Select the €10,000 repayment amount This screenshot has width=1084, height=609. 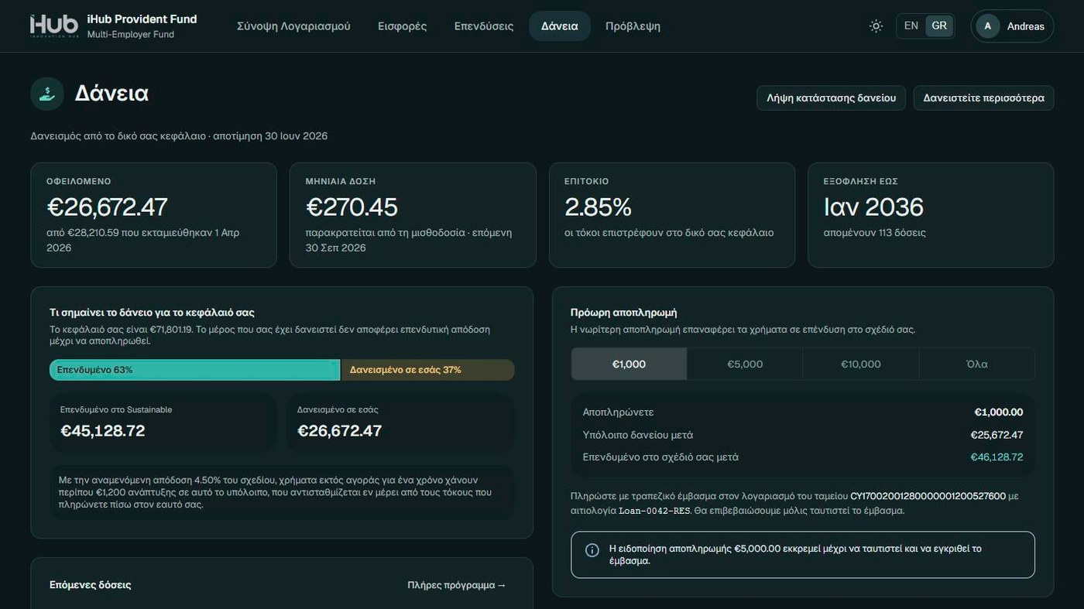(861, 364)
